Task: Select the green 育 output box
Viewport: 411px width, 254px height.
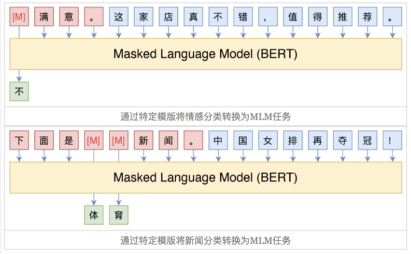Action: [x=119, y=215]
